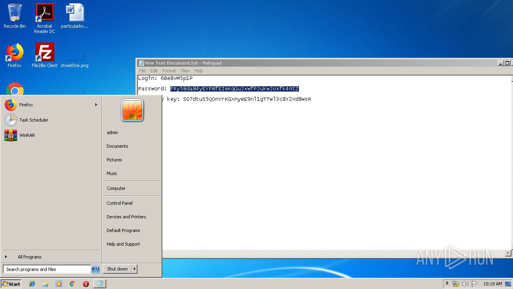Click the red Opera icon in the taskbar
This screenshot has height=289, width=513.
point(86,284)
